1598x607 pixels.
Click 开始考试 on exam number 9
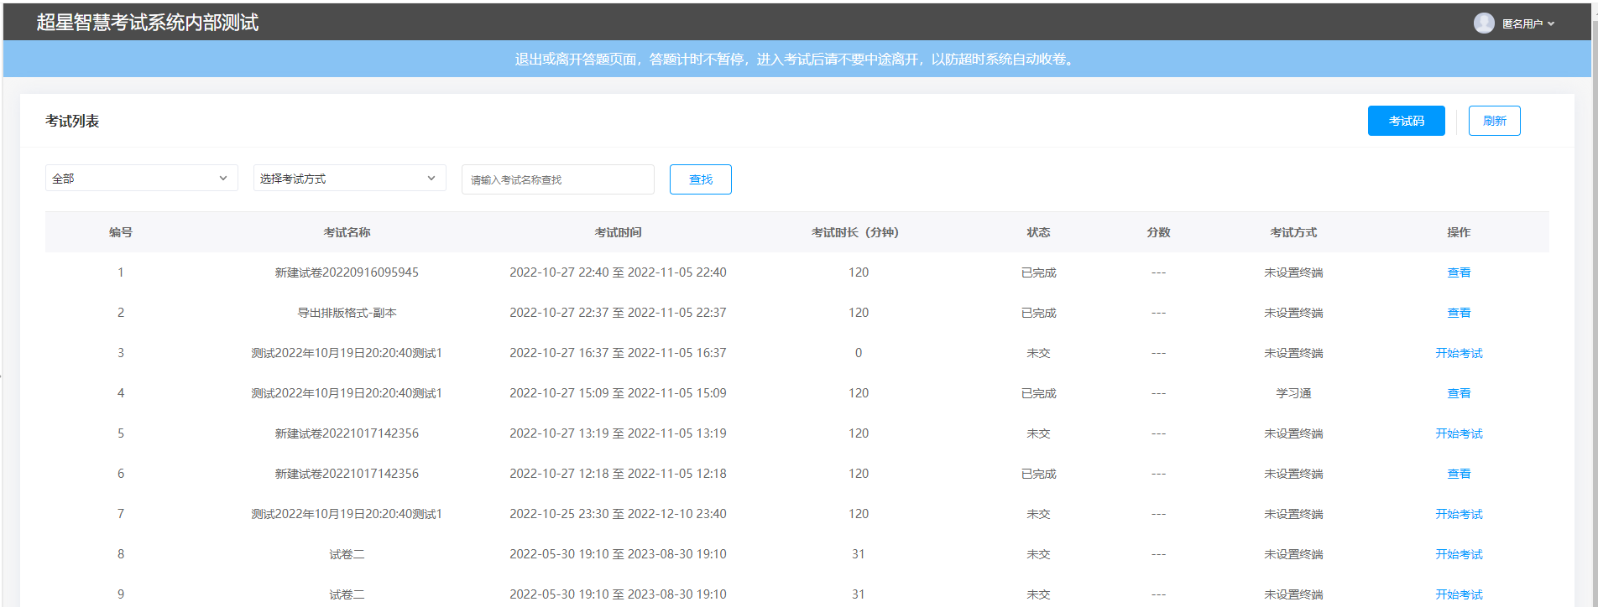1459,594
